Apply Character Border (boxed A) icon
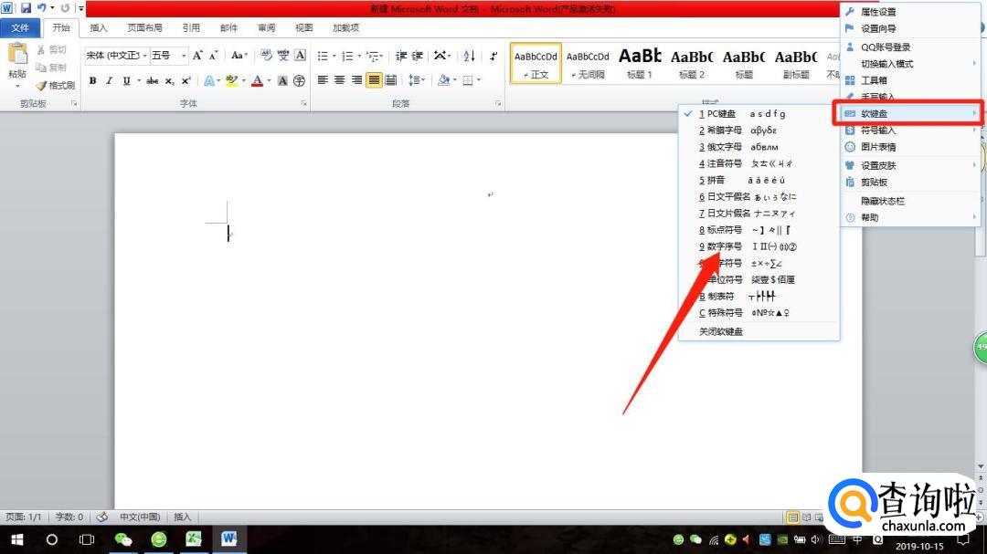 click(301, 56)
